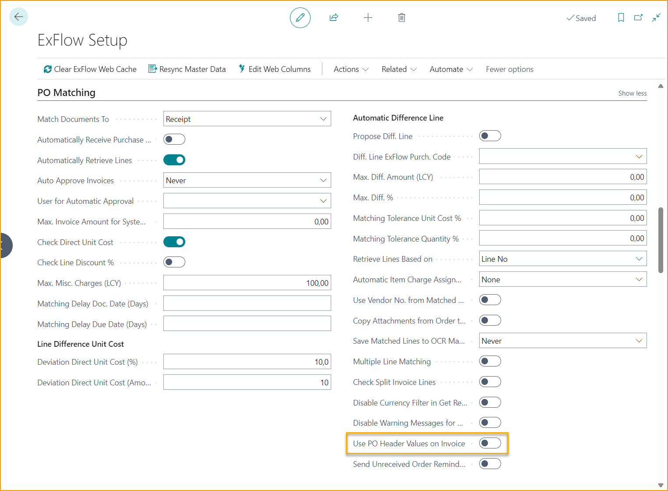The width and height of the screenshot is (668, 491).
Task: Create new record with plus icon
Action: (368, 18)
